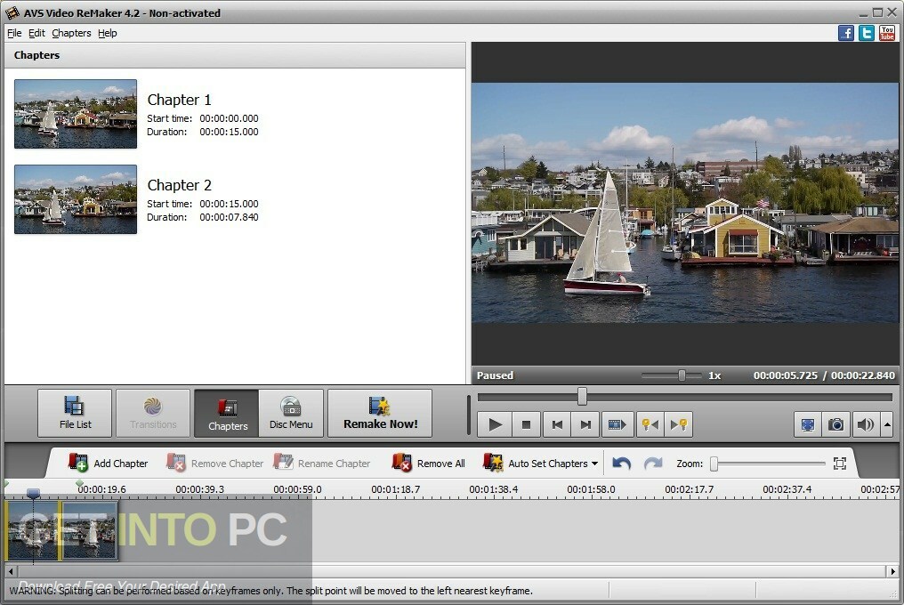
Task: Open the Twitter link icon
Action: [x=866, y=33]
